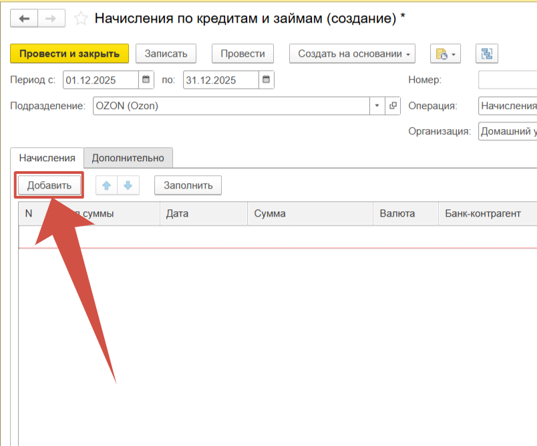
Task: Open calendar for period end date
Action: pyautogui.click(x=266, y=80)
